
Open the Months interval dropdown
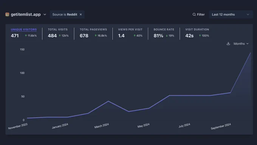point(241,44)
